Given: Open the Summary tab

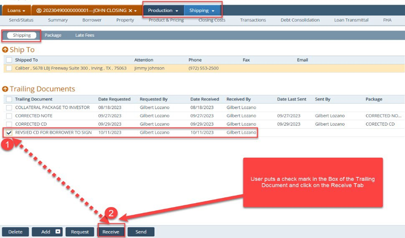Looking at the screenshot, I should click(58, 20).
